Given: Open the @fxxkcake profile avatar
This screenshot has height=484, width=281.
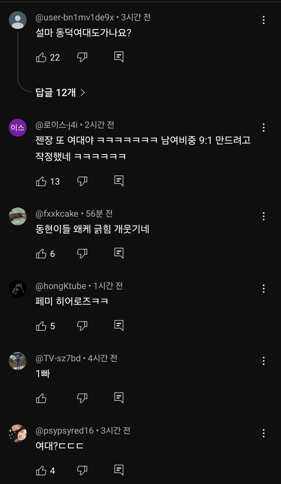Looking at the screenshot, I should (x=18, y=216).
